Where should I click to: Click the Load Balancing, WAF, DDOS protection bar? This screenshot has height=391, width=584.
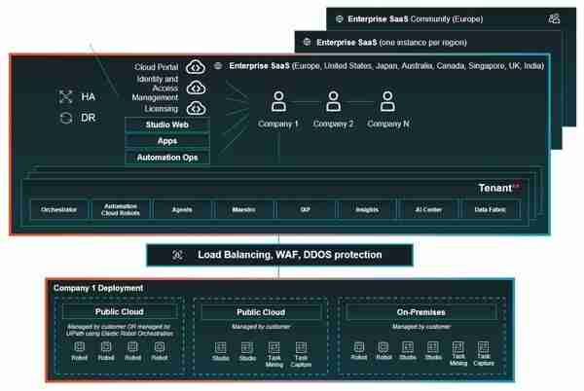pos(279,255)
